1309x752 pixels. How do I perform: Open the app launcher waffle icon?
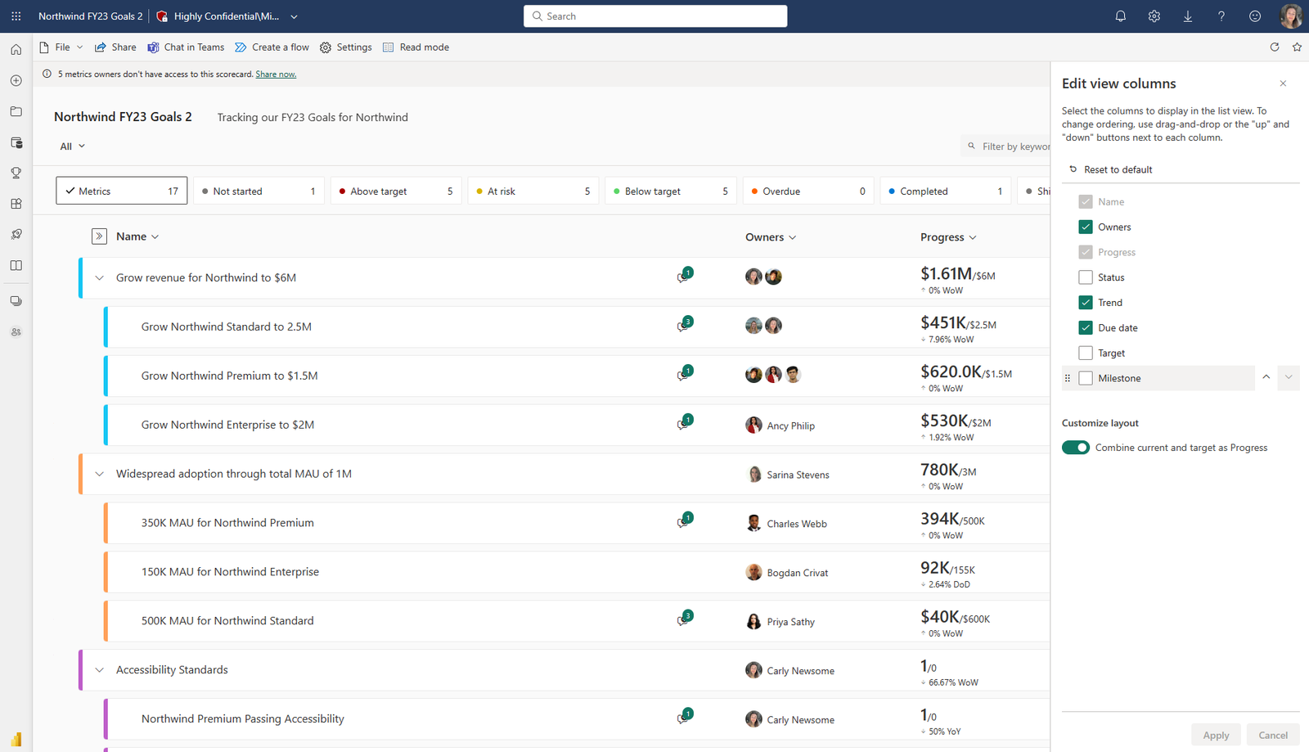(x=16, y=16)
